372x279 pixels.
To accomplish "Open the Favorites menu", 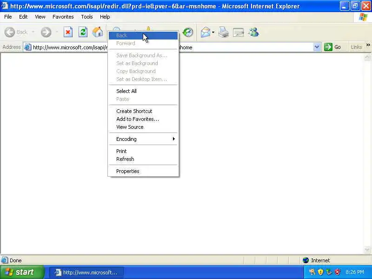I will click(x=63, y=17).
